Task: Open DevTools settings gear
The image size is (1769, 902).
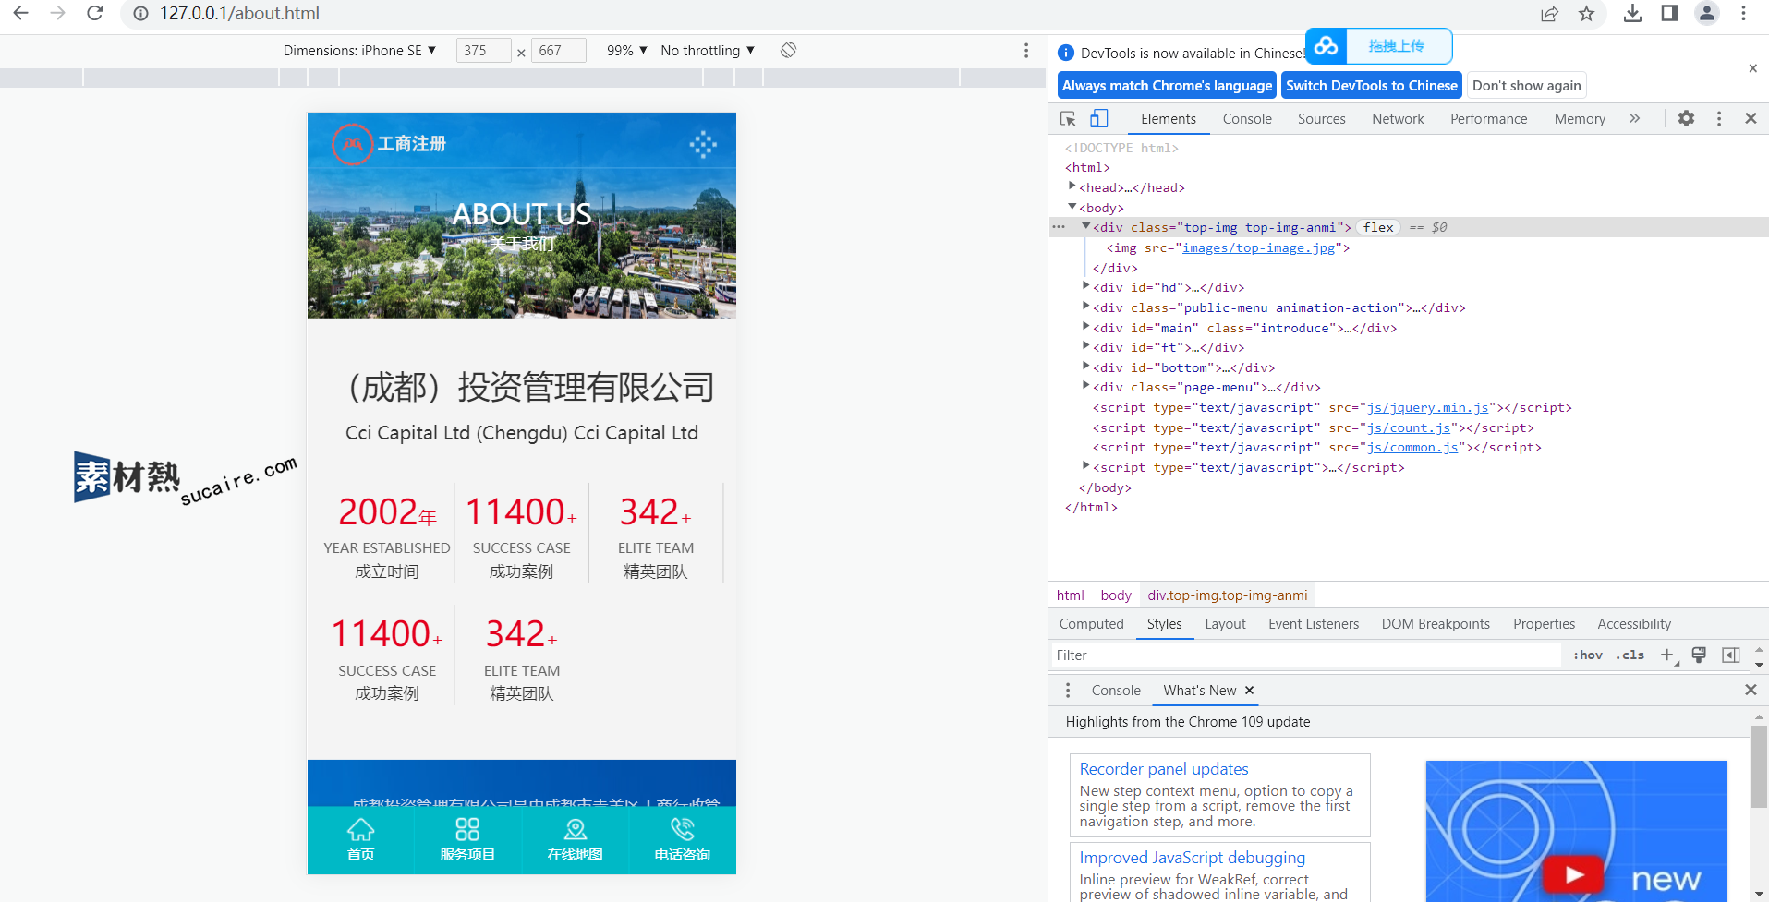Action: pyautogui.click(x=1686, y=118)
